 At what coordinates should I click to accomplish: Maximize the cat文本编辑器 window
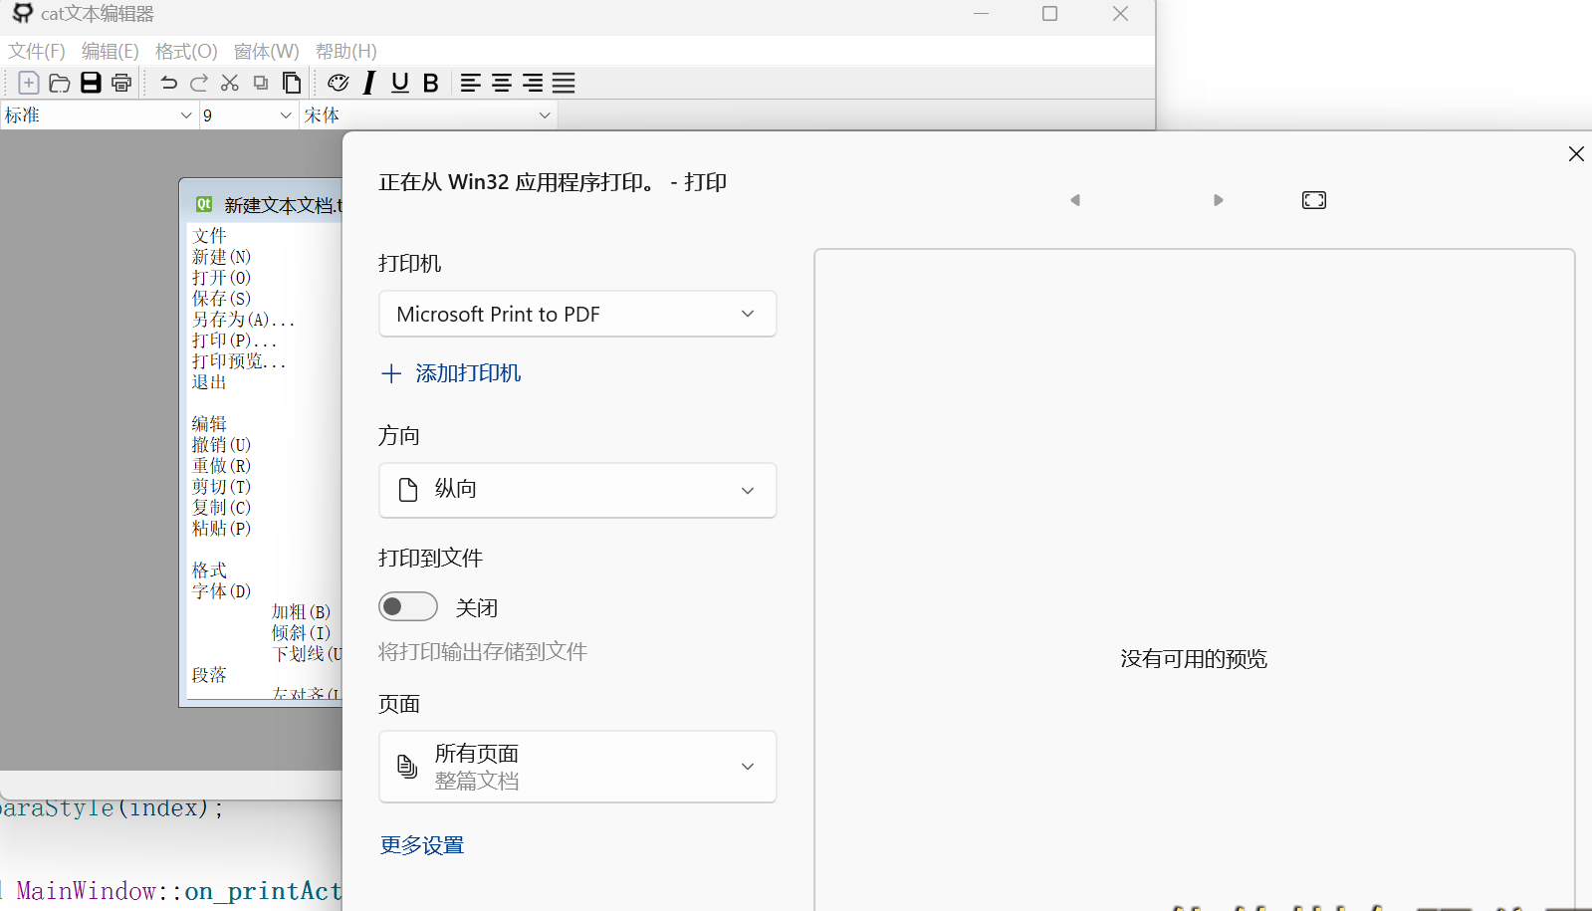pyautogui.click(x=1049, y=14)
